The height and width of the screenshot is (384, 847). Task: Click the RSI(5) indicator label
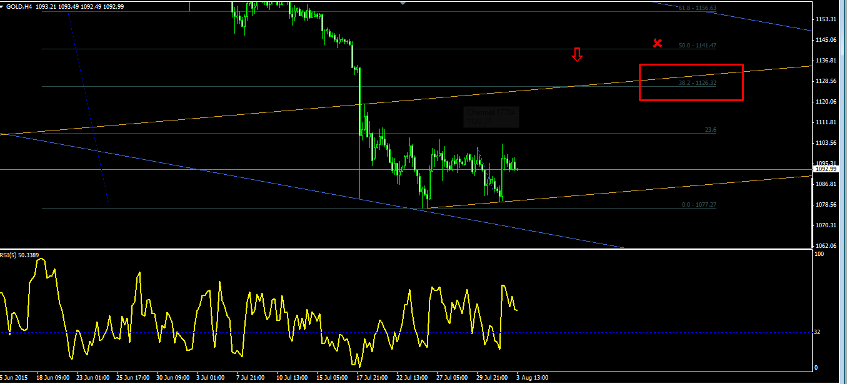[x=9, y=255]
